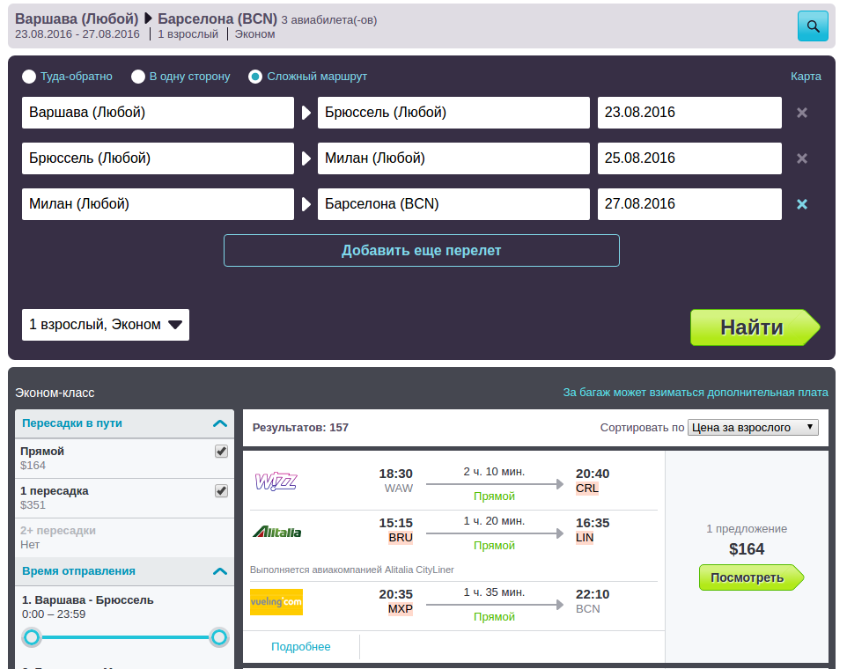Viewport: 847px width, 669px height.
Task: Click the Vueling airline logo
Action: pyautogui.click(x=276, y=602)
